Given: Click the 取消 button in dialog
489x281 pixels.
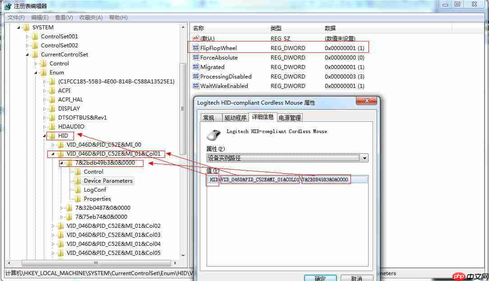Looking at the screenshot, I should click(356, 278).
